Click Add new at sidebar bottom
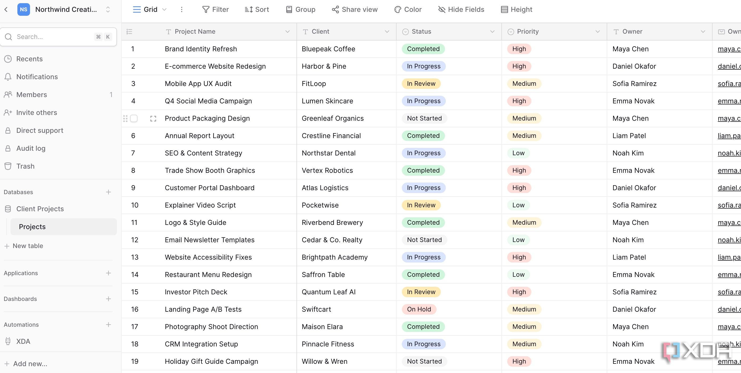The height and width of the screenshot is (373, 741). pyautogui.click(x=26, y=364)
